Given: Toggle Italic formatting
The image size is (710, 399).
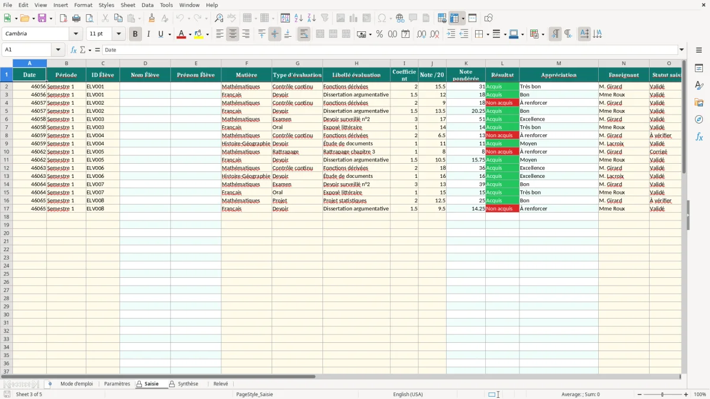Looking at the screenshot, I should click(x=148, y=34).
